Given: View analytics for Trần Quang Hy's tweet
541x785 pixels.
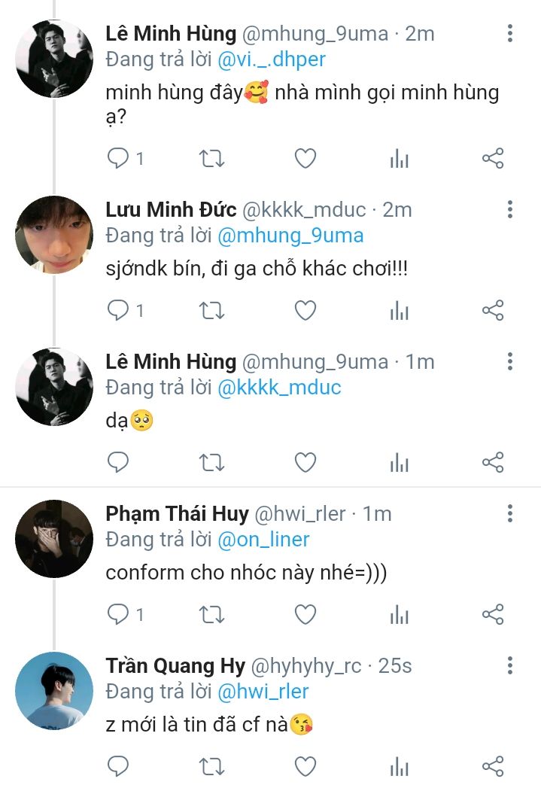Looking at the screenshot, I should coord(399,766).
